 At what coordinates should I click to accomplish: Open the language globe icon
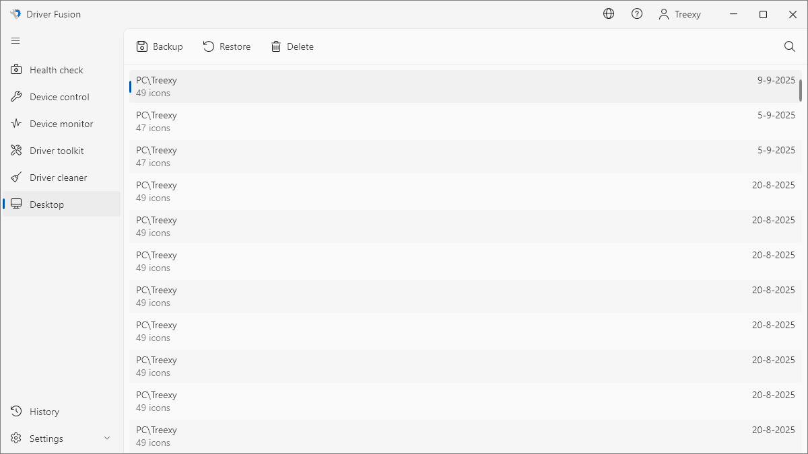coord(609,13)
